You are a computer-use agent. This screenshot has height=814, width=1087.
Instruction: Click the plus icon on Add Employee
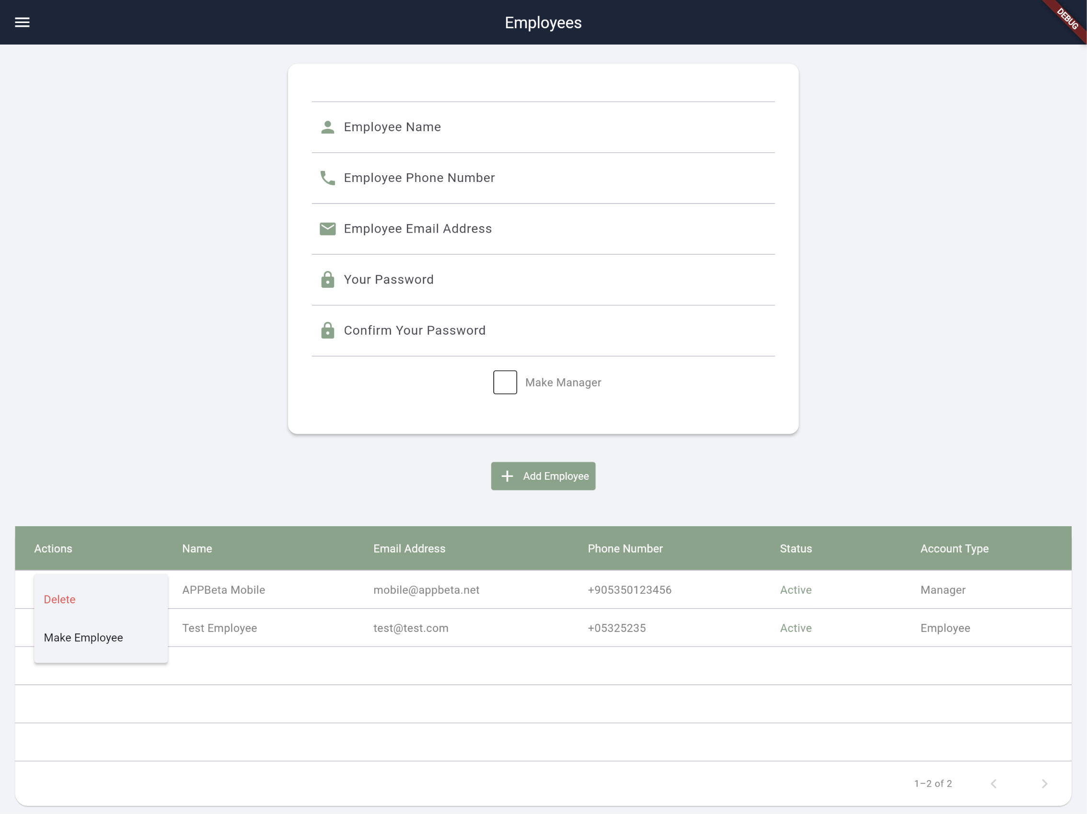pyautogui.click(x=507, y=476)
